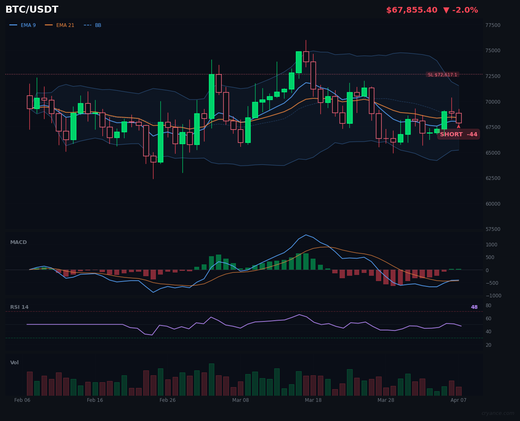520x421 pixels.
Task: Click the lowest point of the RSI line
Action: [x=152, y=335]
